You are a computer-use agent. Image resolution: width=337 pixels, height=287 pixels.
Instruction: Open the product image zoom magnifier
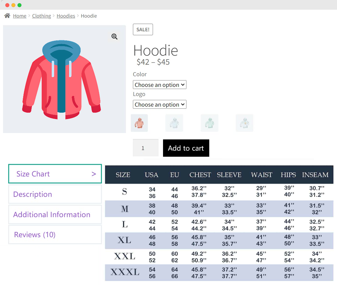click(114, 36)
